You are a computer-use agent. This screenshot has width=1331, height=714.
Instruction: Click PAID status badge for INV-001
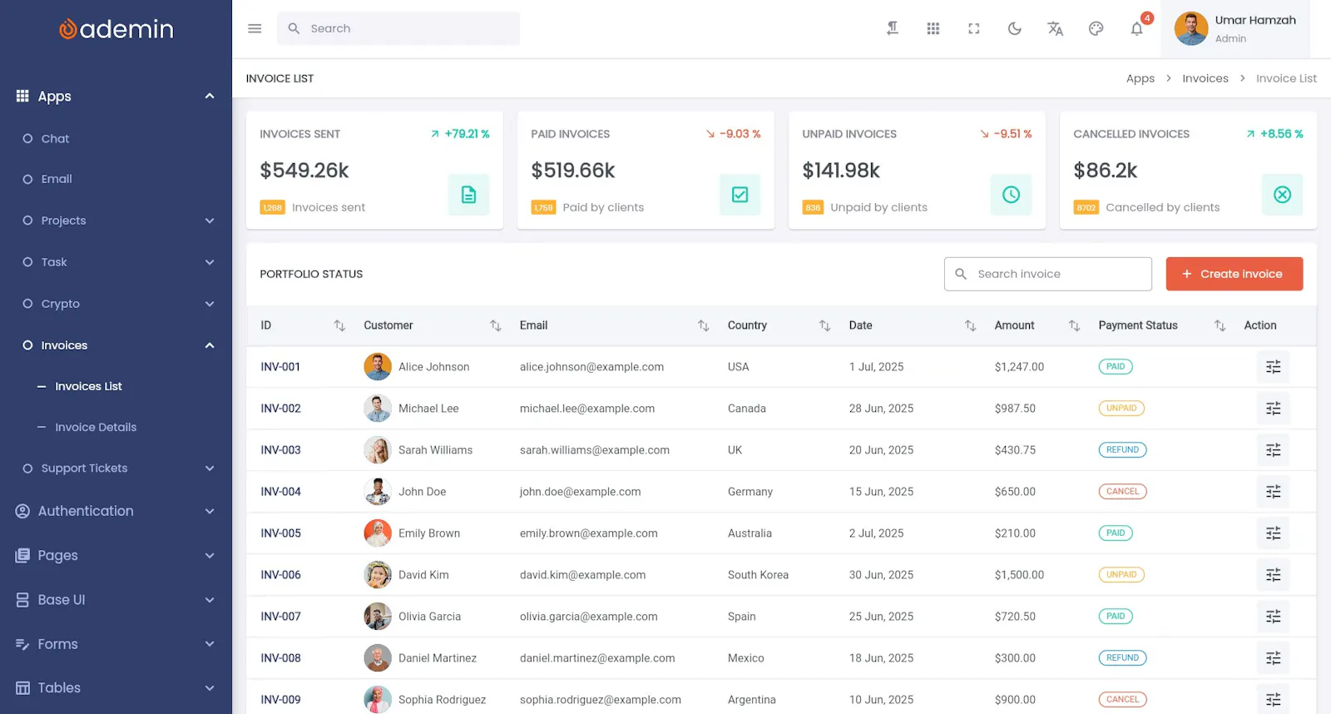(1116, 367)
